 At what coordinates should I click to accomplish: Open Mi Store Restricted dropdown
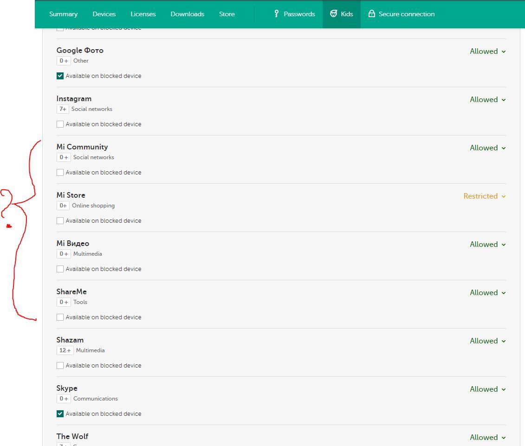point(485,196)
